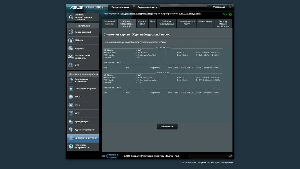Open the Підключення tab
Image resolution: width=300 pixels, height=169 pixels.
(x=205, y=24)
